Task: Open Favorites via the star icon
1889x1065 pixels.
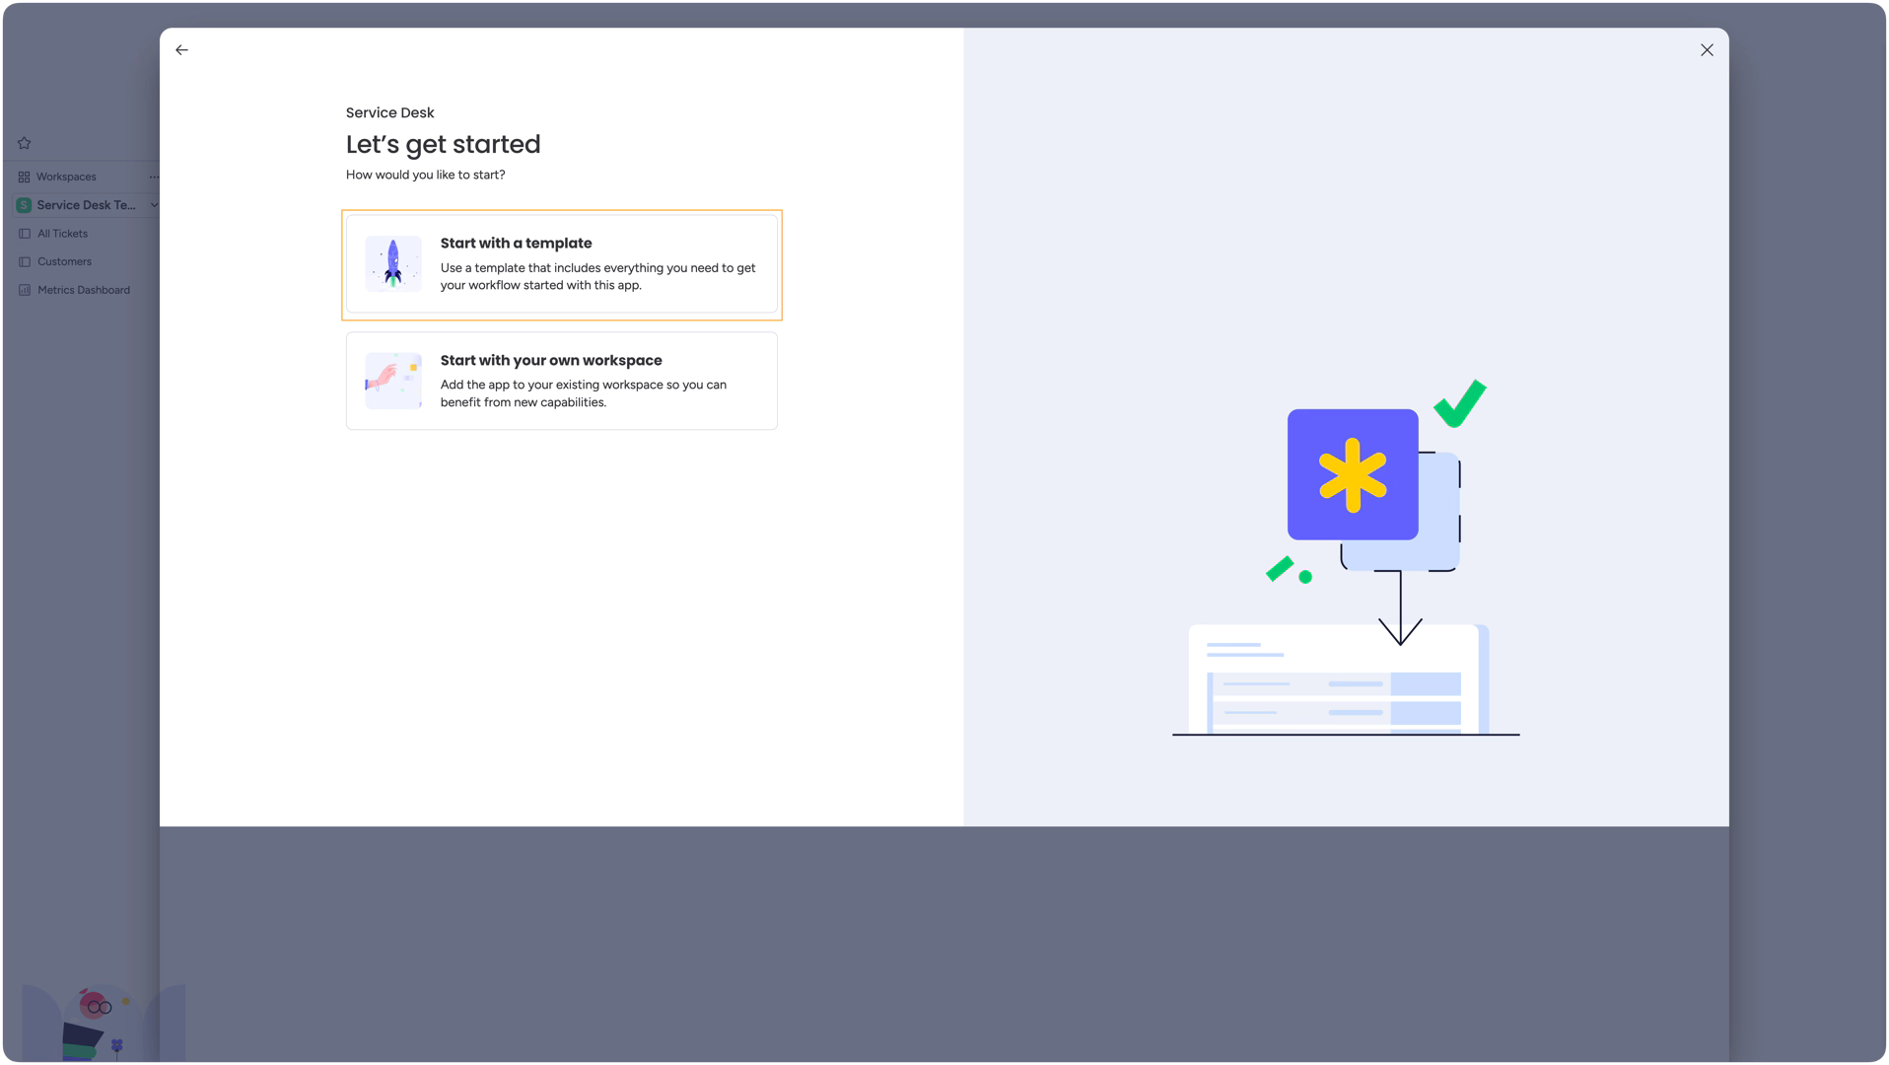Action: [25, 143]
